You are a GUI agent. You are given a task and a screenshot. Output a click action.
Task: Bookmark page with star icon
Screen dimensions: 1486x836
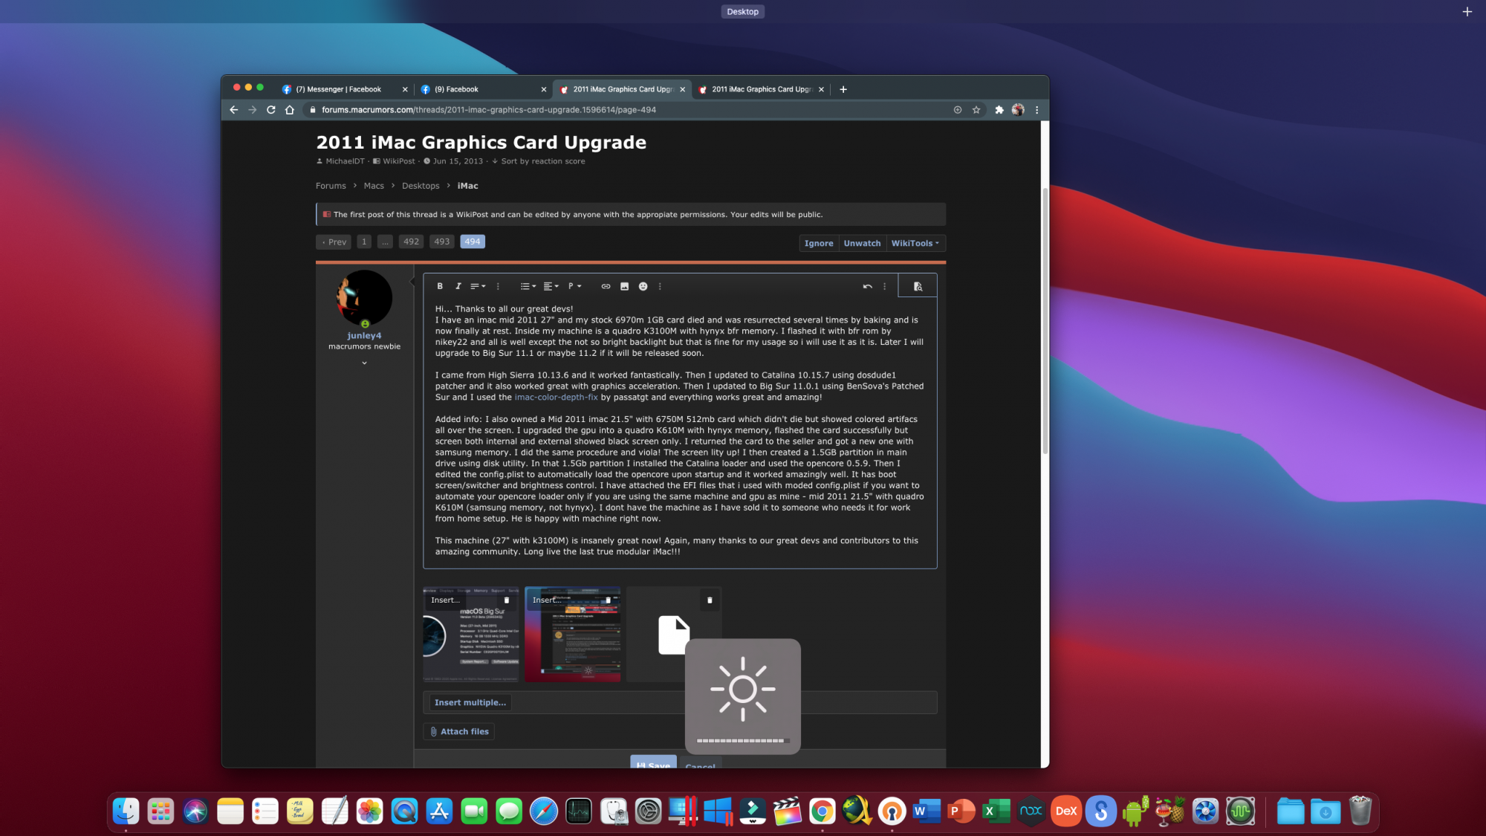976,110
